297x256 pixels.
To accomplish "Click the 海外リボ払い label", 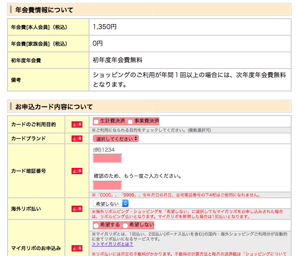I will point(26,209).
